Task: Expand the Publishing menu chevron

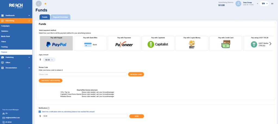Action: (x=29, y=57)
